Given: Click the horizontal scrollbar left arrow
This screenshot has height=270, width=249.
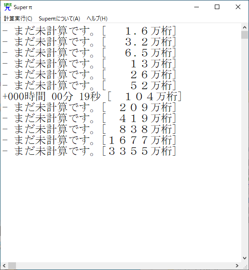Looking at the screenshot, I should [4, 266].
